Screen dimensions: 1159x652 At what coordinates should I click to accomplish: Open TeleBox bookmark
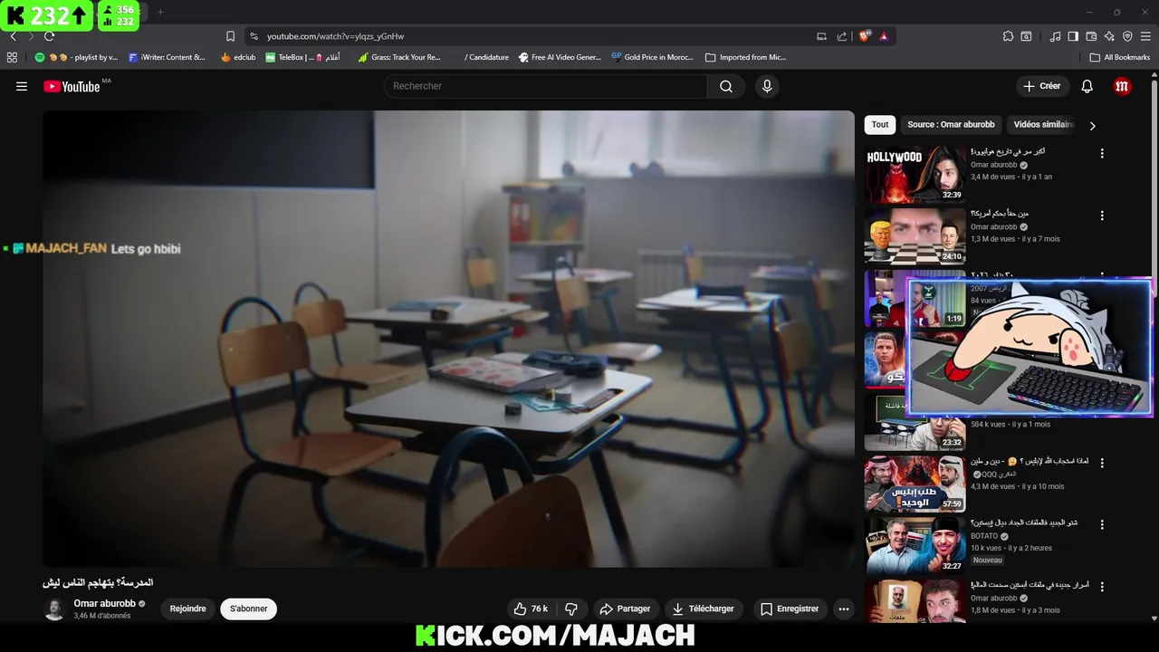tap(302, 57)
